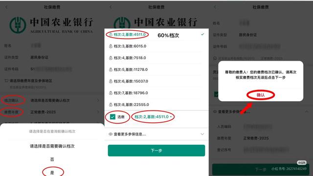The width and height of the screenshot is (313, 176).
Task: Tap the money bag icon of 档次:5 row
Action: (111, 69)
